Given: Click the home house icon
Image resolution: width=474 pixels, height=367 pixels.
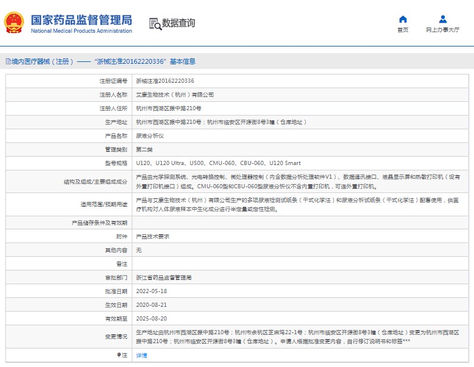Looking at the screenshot, I should coord(402,19).
